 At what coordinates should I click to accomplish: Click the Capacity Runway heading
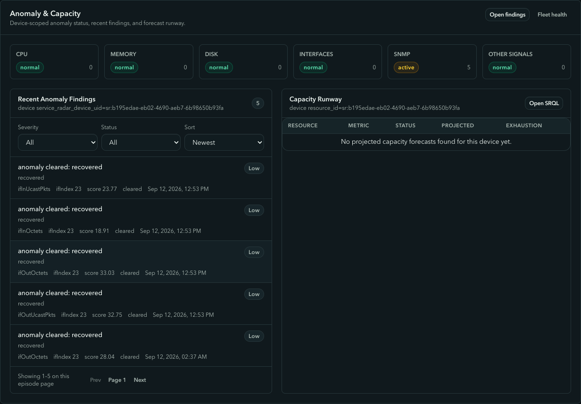[315, 99]
